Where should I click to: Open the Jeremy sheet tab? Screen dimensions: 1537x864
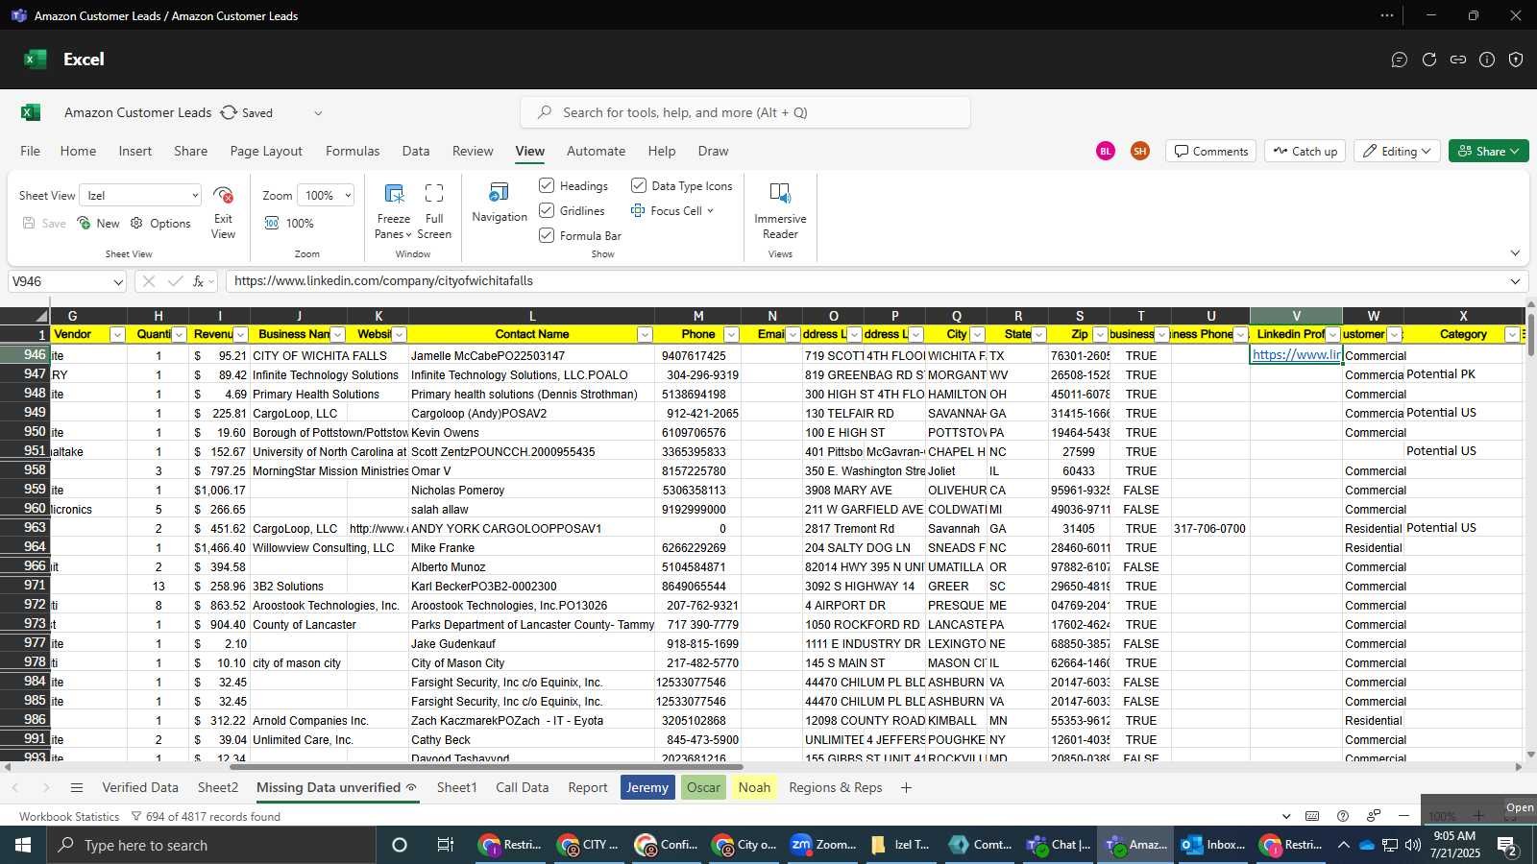(x=647, y=787)
